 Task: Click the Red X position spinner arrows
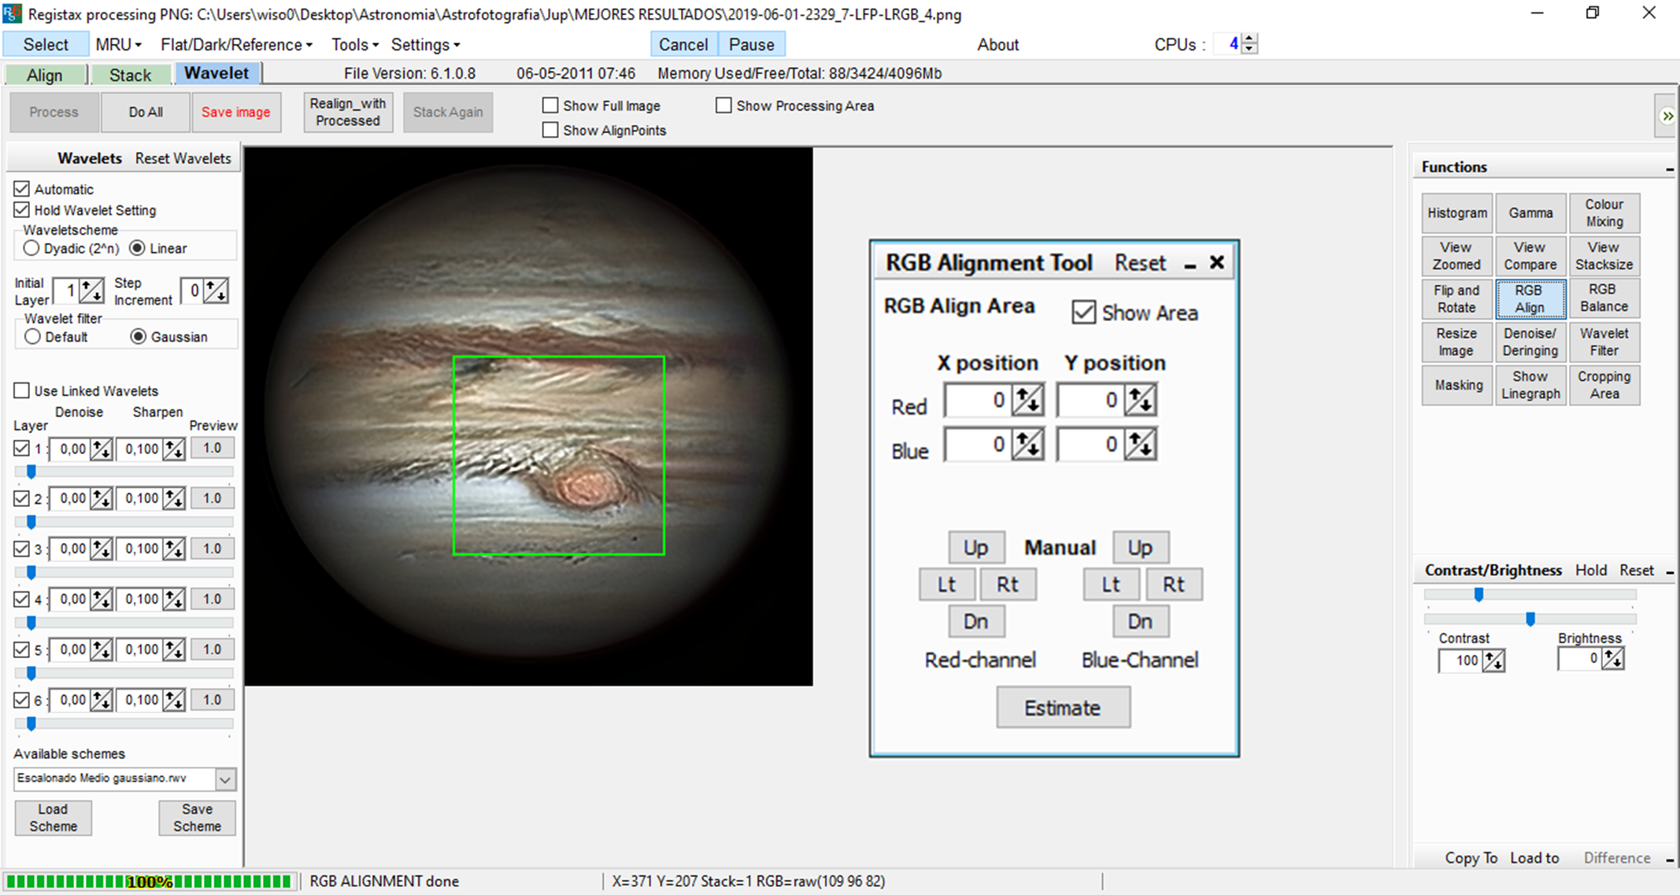[x=1027, y=401]
